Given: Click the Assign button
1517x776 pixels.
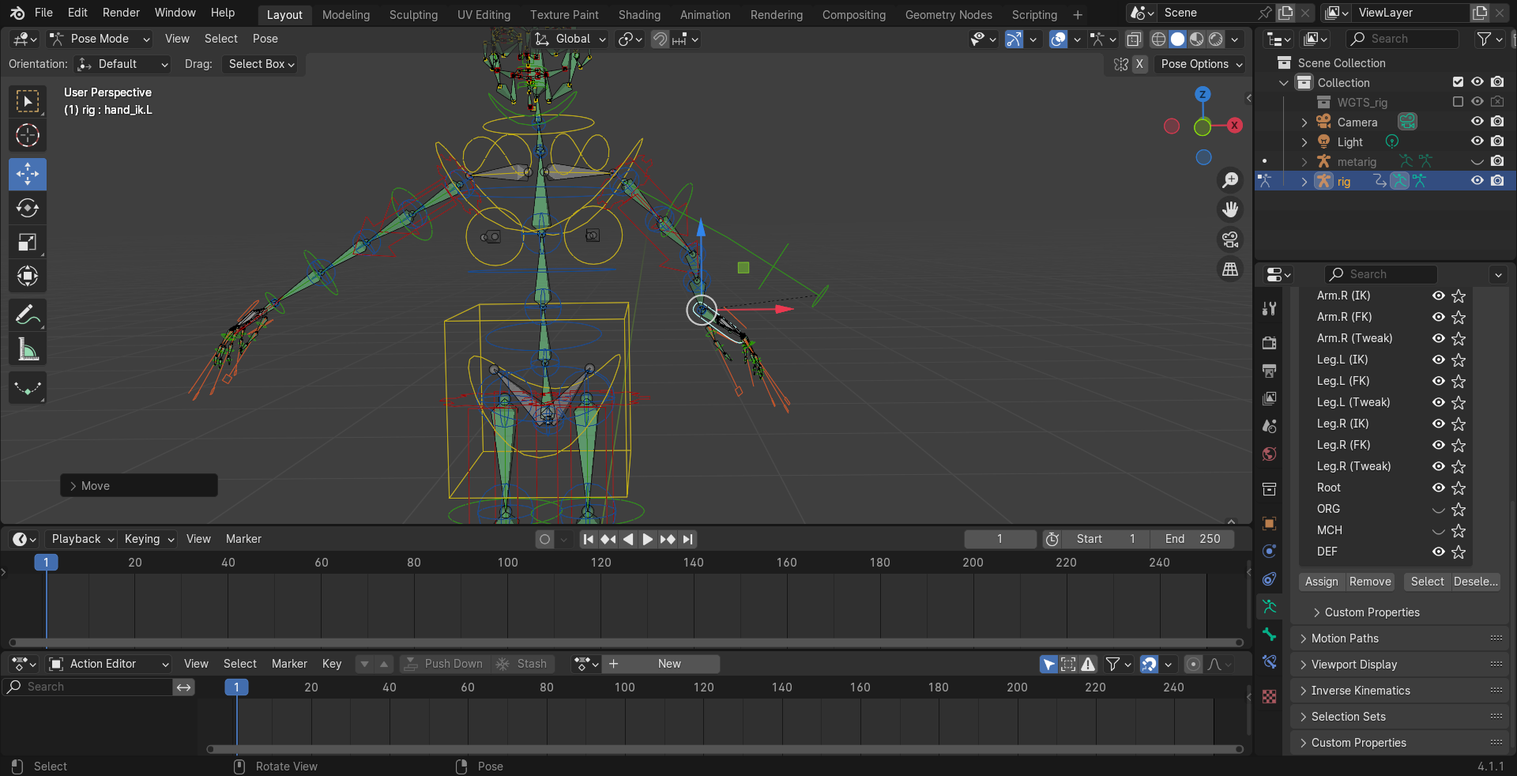Looking at the screenshot, I should 1321,582.
